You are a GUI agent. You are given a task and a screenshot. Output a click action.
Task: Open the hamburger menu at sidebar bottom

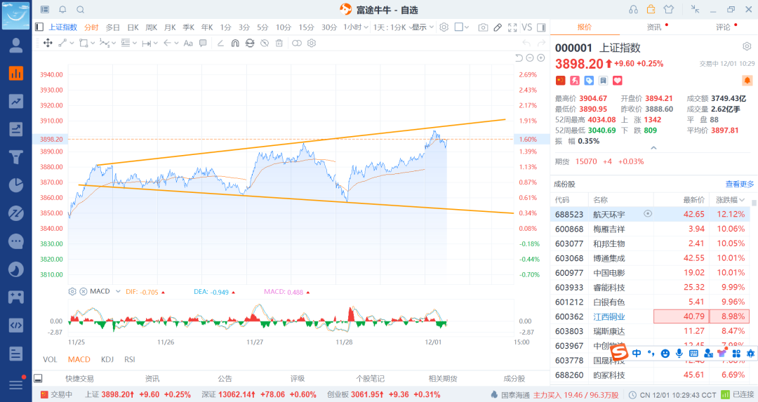16,384
